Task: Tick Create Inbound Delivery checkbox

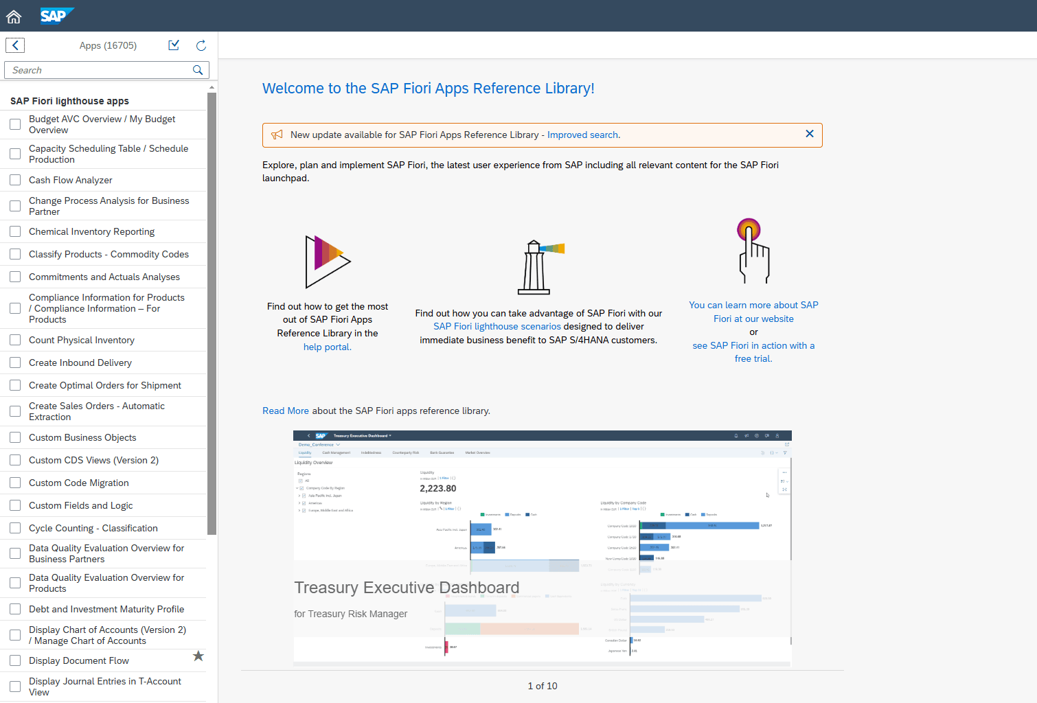Action: 15,362
